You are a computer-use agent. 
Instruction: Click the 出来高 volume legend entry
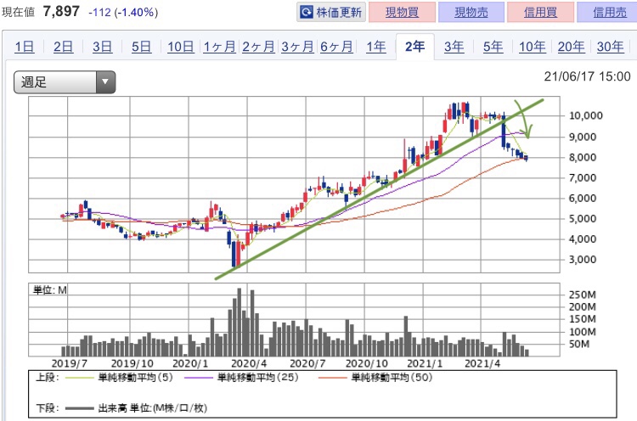136,408
